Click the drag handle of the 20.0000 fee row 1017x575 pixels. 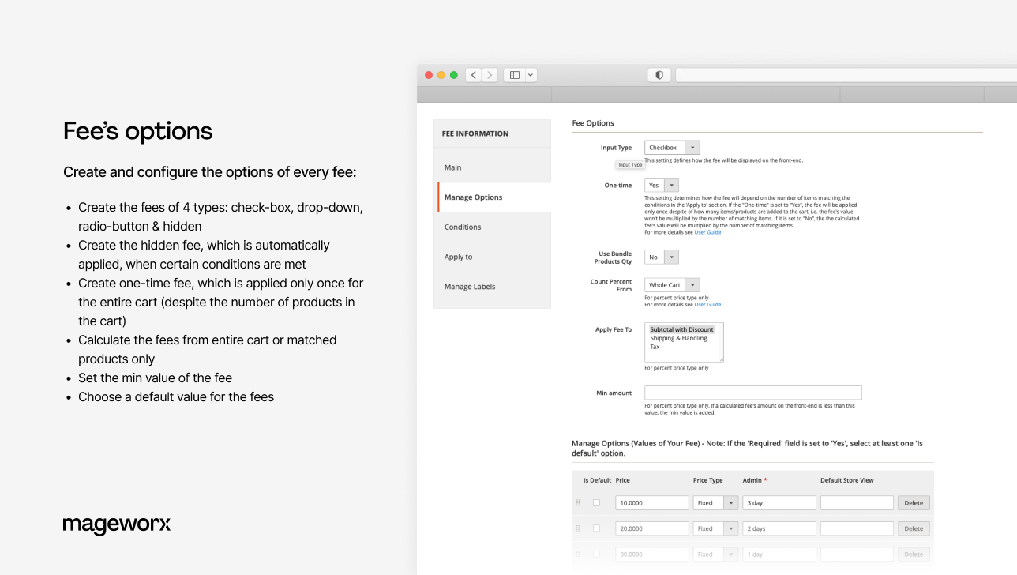tap(578, 528)
